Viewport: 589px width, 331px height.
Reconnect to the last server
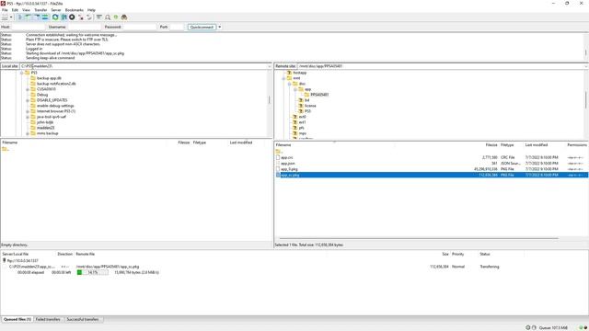(x=89, y=17)
